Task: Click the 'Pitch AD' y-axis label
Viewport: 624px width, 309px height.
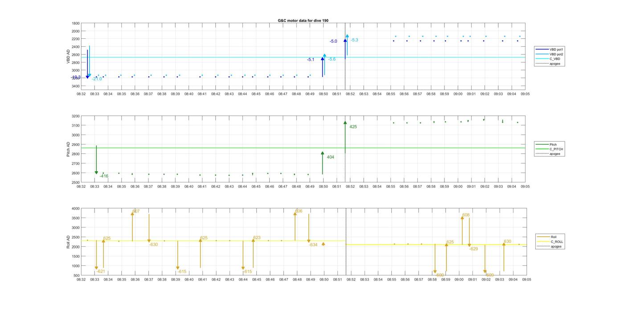Action: (68, 149)
